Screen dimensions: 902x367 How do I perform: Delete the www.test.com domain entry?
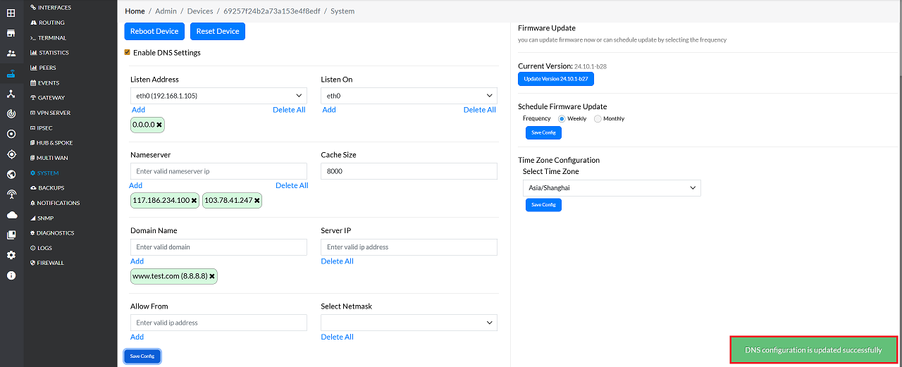tap(212, 276)
